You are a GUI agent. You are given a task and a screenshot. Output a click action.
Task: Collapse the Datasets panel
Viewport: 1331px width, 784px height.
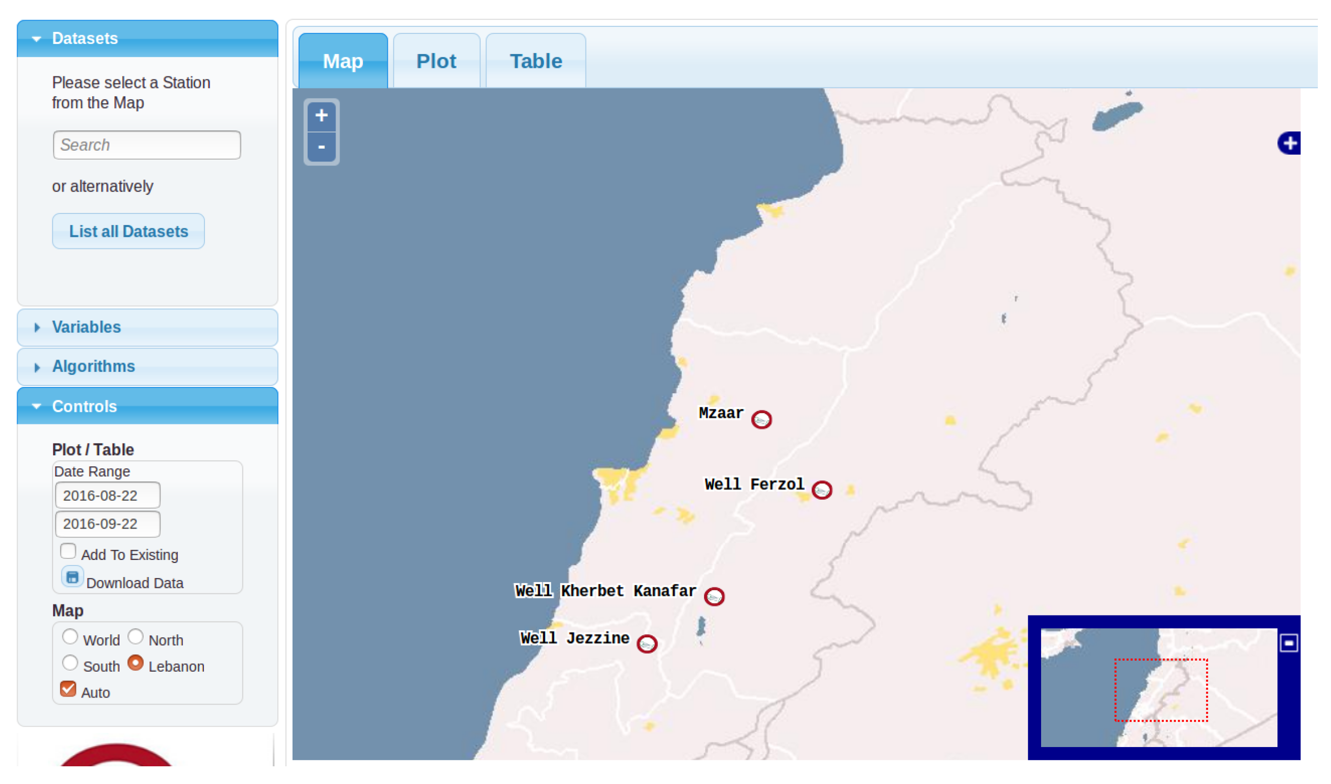pyautogui.click(x=85, y=39)
